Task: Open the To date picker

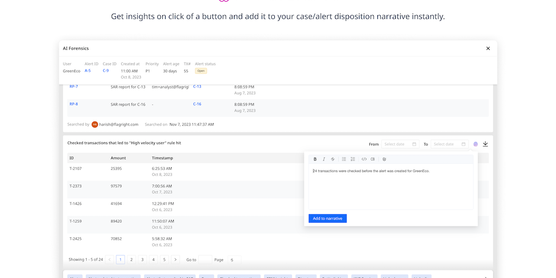Action: click(x=449, y=144)
